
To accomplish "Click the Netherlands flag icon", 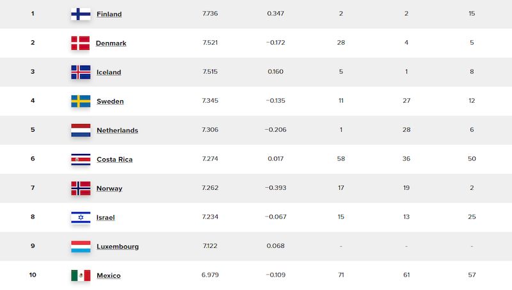I will 81,130.
